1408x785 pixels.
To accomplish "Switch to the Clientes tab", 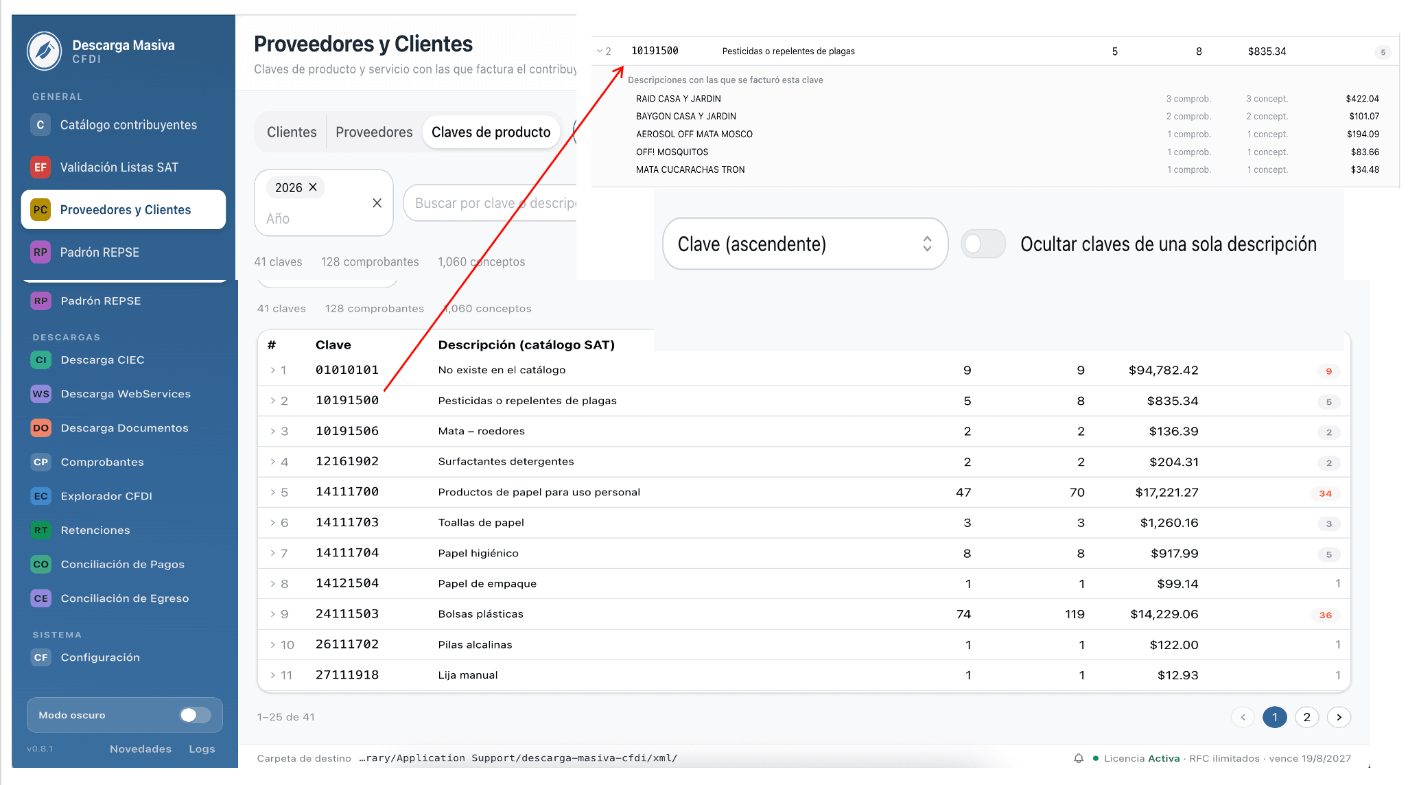I will coord(292,132).
